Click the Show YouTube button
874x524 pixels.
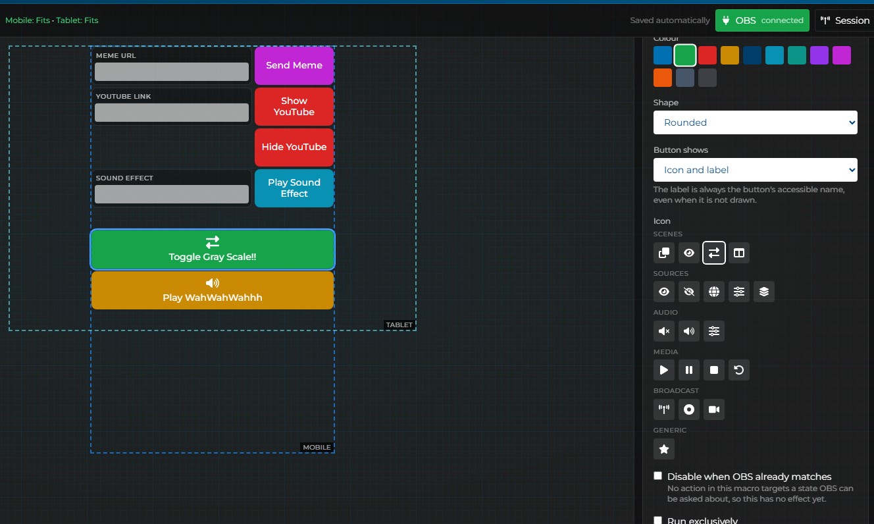294,107
